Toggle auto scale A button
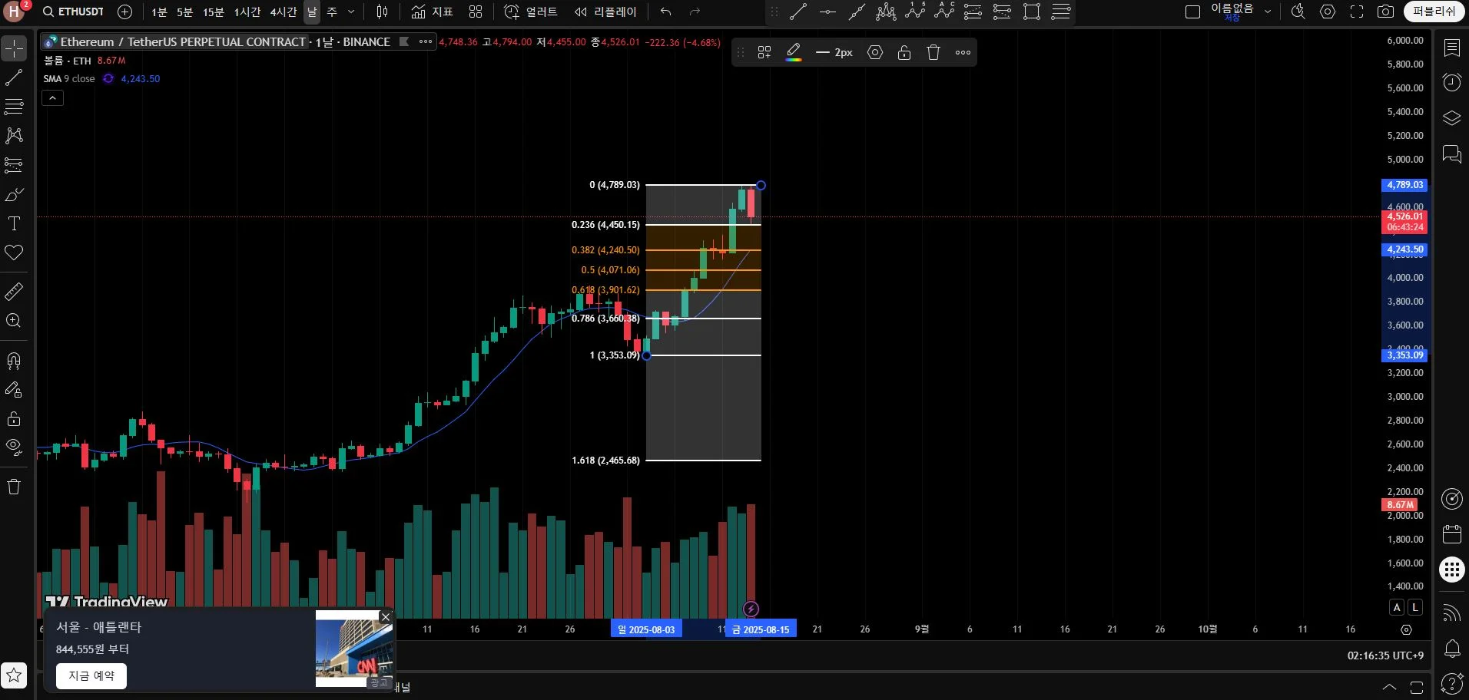 coord(1398,607)
